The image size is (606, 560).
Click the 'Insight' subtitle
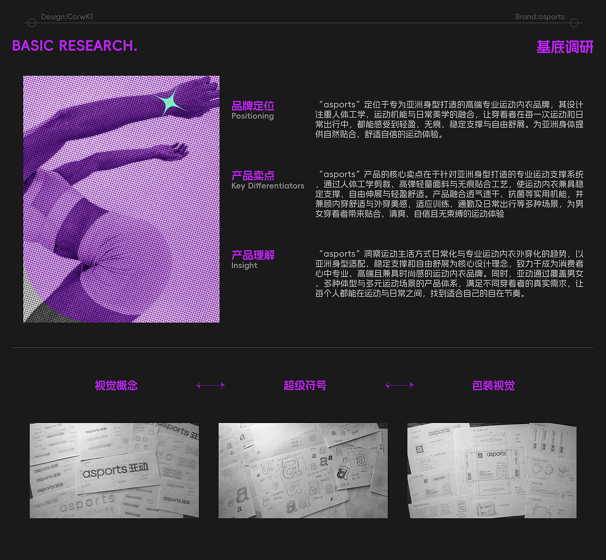pos(244,265)
